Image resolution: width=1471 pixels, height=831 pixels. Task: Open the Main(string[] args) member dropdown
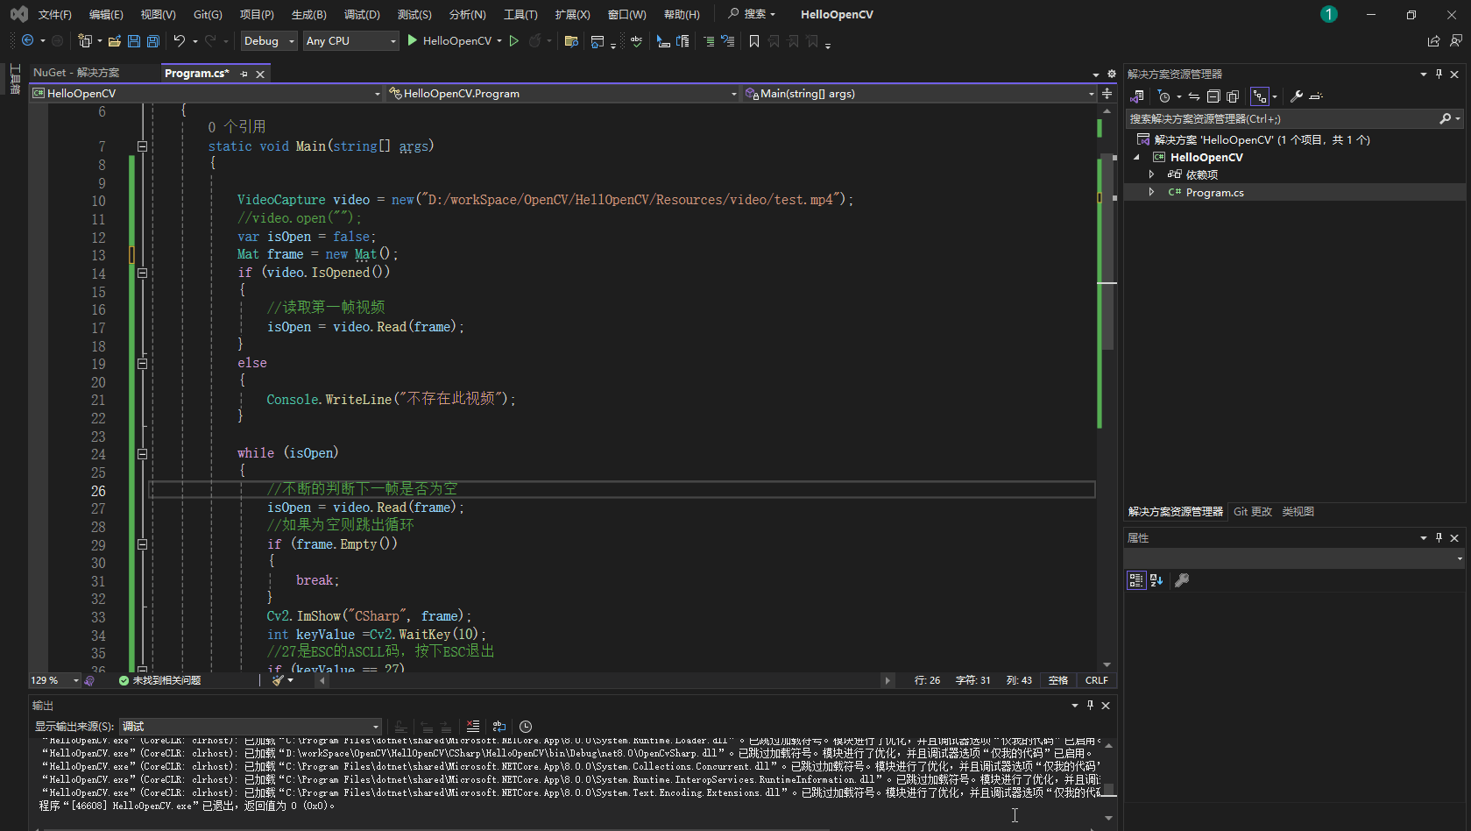point(920,93)
